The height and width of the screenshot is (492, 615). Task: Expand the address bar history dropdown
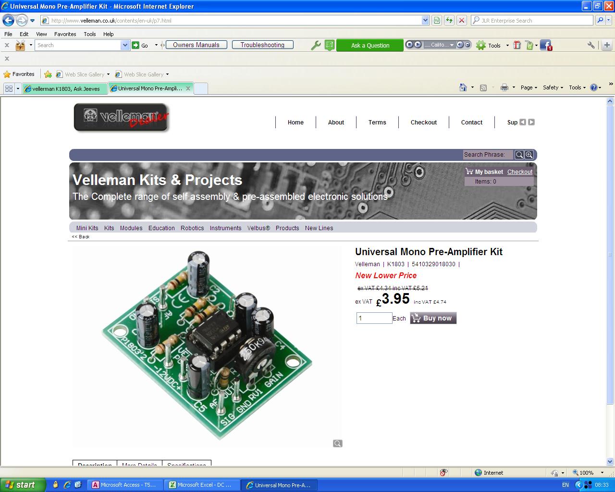pyautogui.click(x=425, y=21)
